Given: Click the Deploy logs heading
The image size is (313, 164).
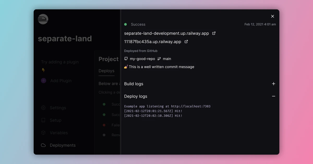Looking at the screenshot, I should (136, 96).
